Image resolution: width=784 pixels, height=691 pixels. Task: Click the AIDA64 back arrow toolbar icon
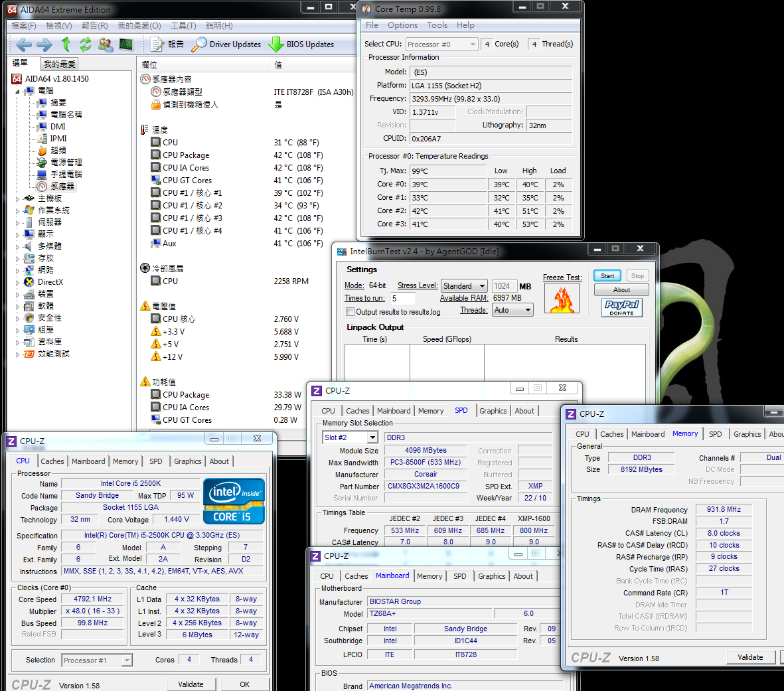click(x=23, y=44)
